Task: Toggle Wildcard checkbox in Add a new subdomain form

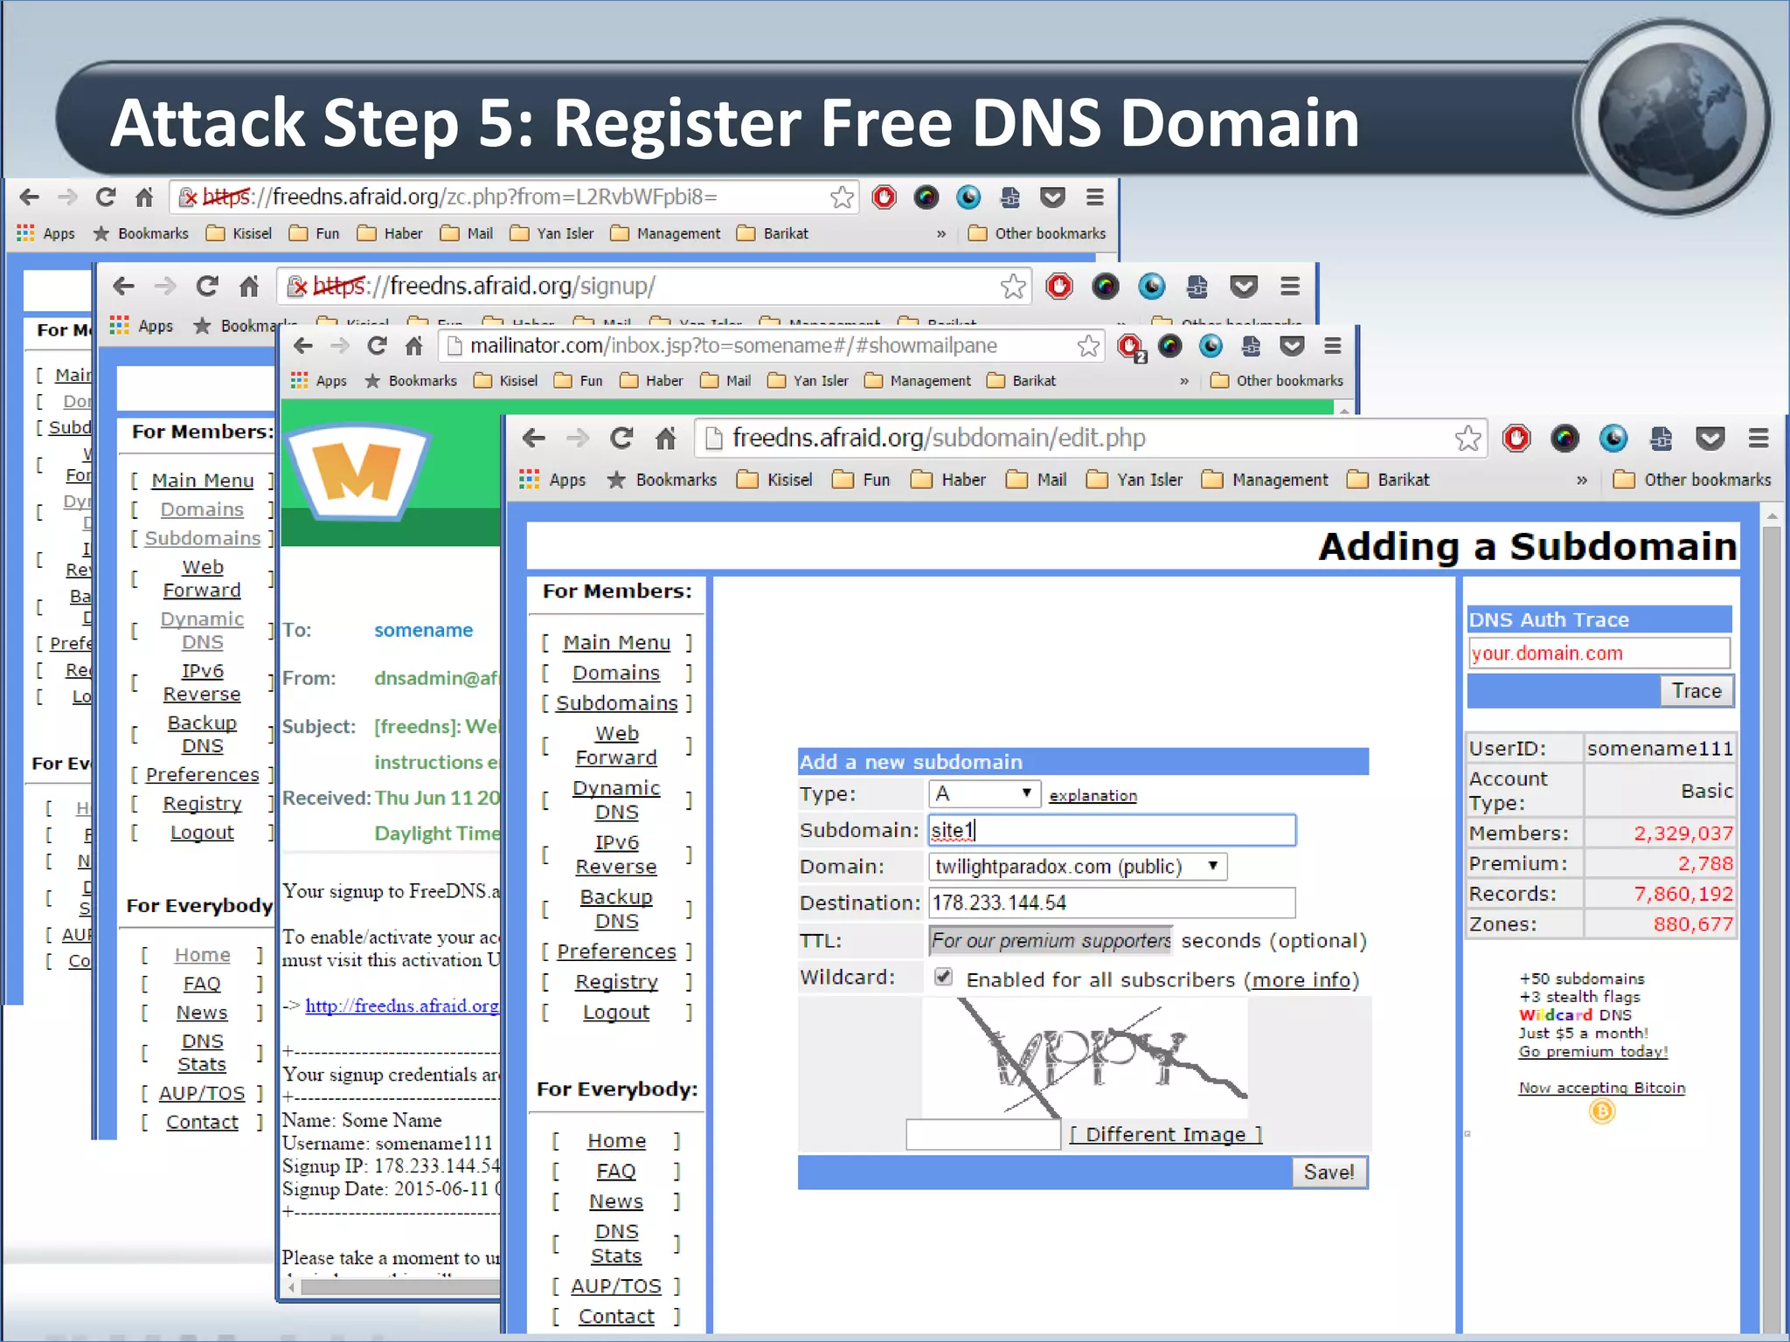Action: tap(943, 977)
